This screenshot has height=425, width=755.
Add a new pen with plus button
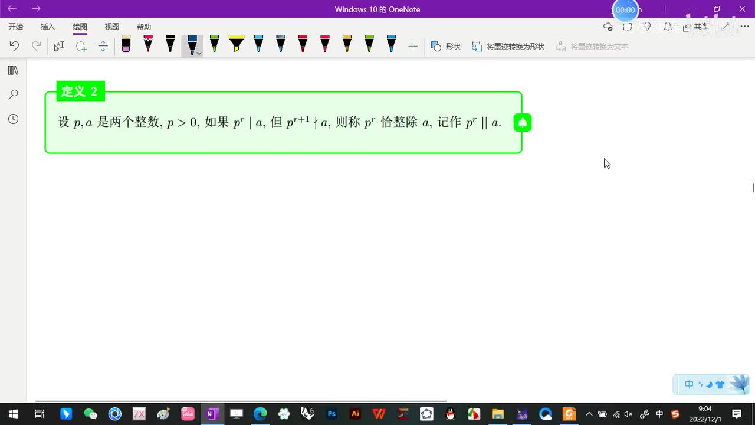[x=413, y=46]
